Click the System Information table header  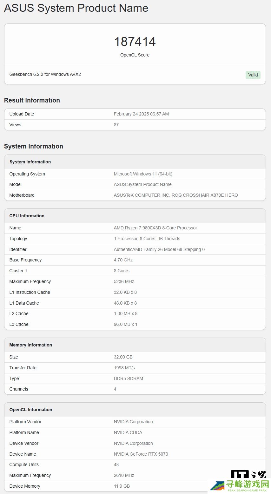30,162
